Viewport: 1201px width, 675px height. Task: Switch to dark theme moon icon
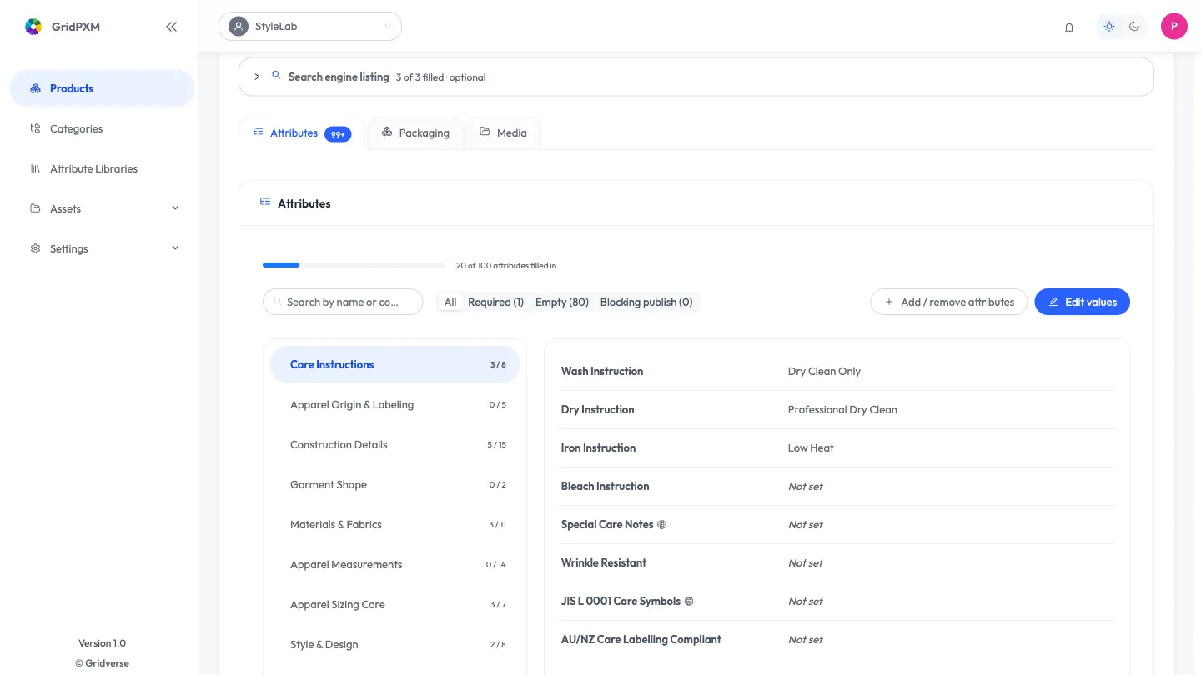tap(1134, 27)
